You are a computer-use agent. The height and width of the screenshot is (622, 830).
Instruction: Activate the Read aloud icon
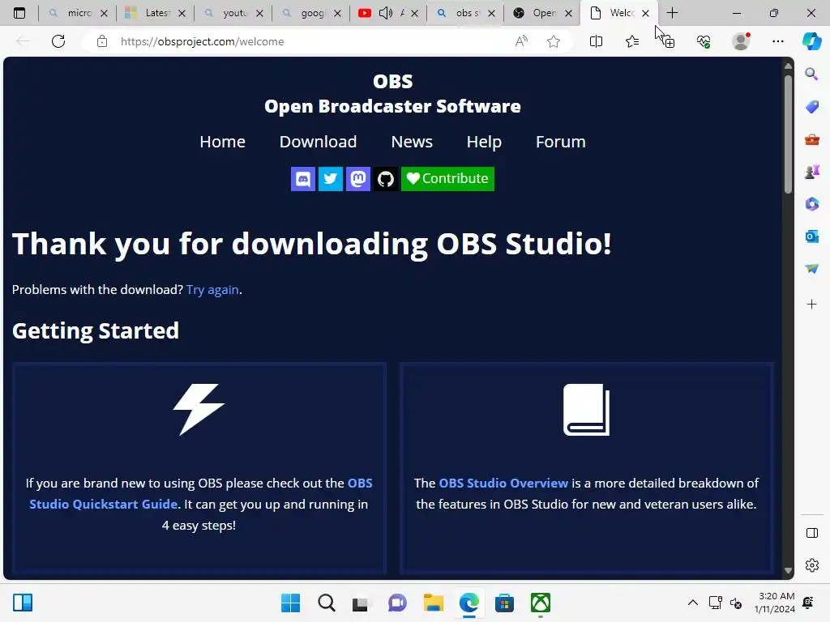click(x=521, y=41)
